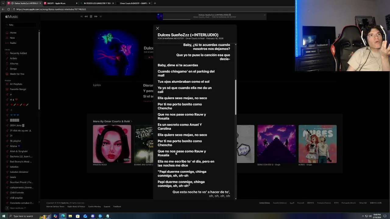
Task: Open Artists library section
Action: pyautogui.click(x=13, y=58)
